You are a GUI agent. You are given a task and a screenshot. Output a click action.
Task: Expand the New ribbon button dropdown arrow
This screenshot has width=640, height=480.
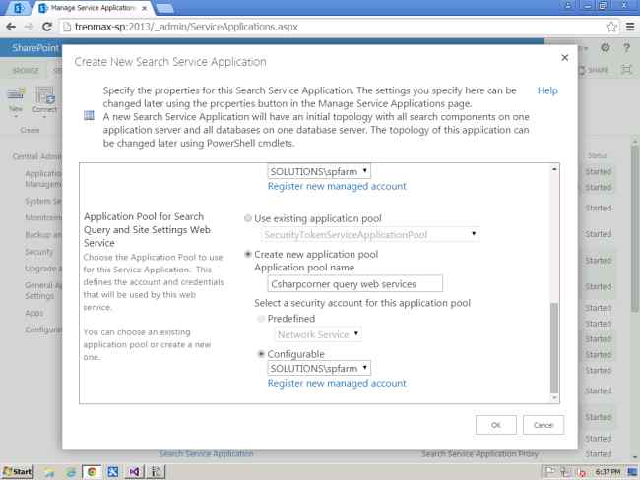(16, 117)
